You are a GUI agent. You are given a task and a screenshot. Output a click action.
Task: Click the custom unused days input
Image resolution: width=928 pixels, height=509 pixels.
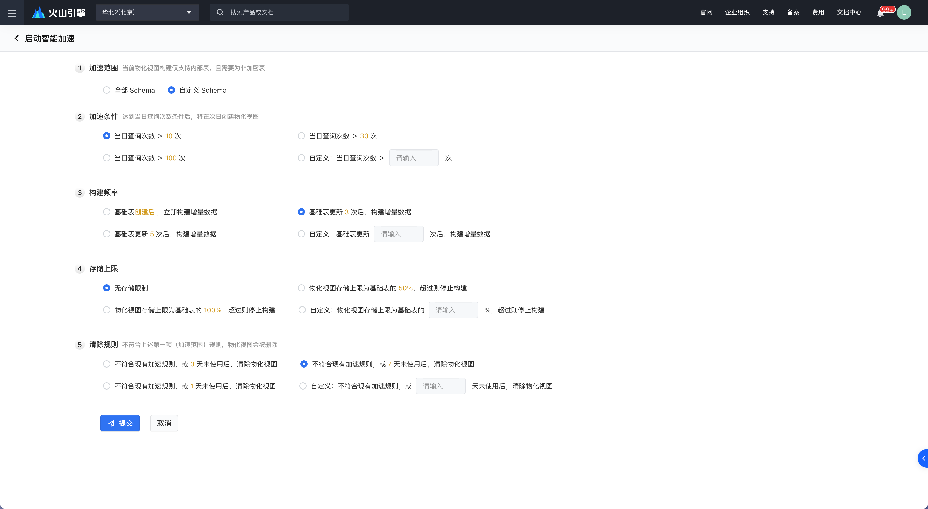441,386
